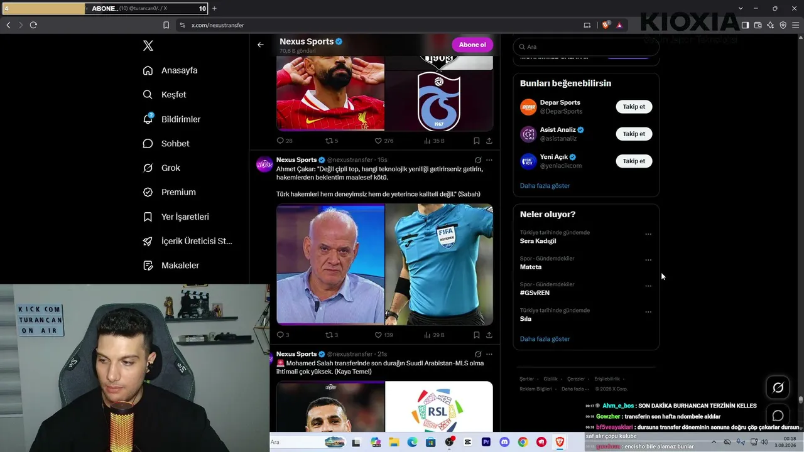Like the post with 276 likes
804x452 pixels.
[384, 141]
